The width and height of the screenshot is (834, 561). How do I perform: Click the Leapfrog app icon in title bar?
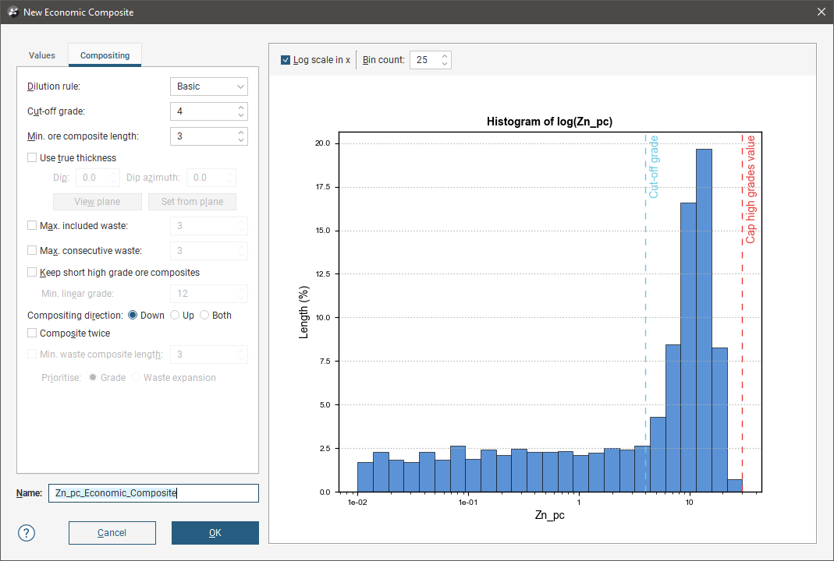pos(13,12)
